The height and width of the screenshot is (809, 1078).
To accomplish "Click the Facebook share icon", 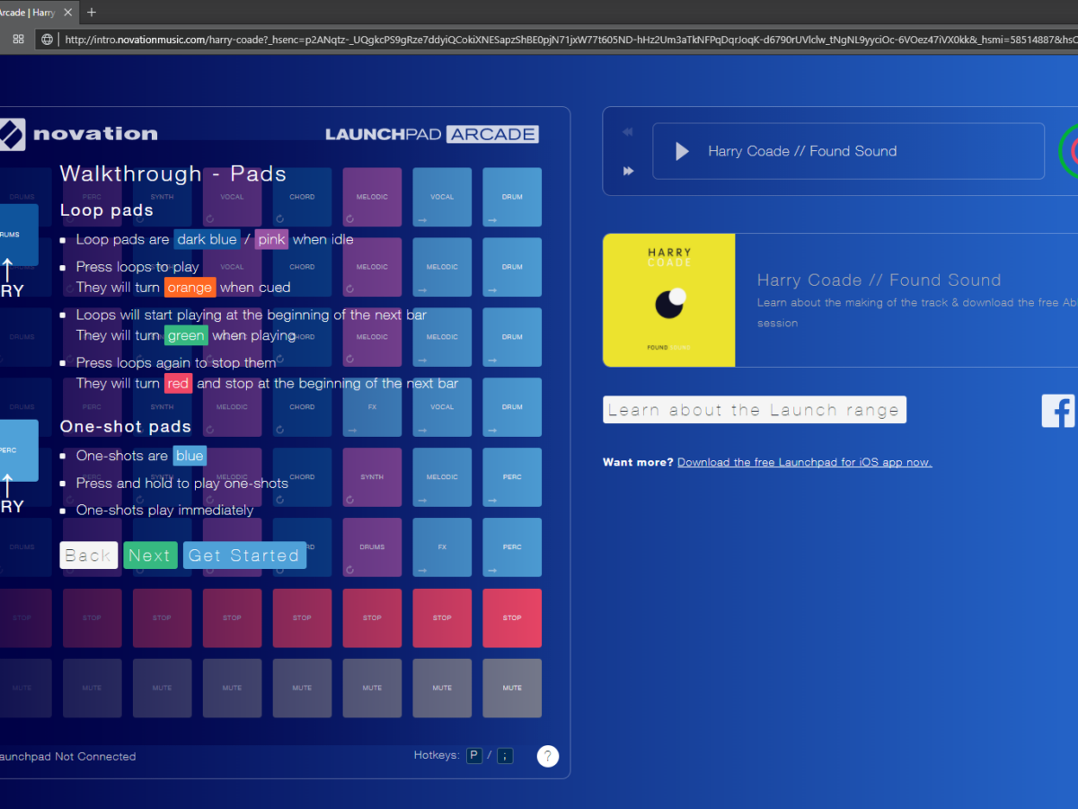I will pos(1058,411).
